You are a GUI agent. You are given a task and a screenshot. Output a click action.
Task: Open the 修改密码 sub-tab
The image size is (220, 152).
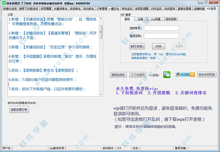[171, 19]
